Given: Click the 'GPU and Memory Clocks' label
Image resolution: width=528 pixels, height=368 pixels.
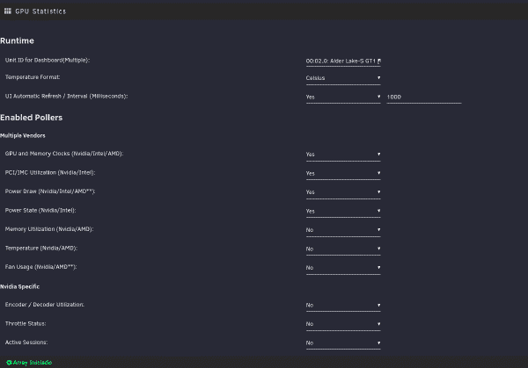Looking at the screenshot, I should click(64, 154).
